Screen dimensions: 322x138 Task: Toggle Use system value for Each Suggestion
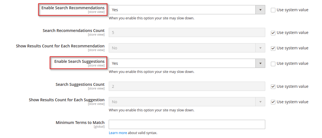click(273, 102)
